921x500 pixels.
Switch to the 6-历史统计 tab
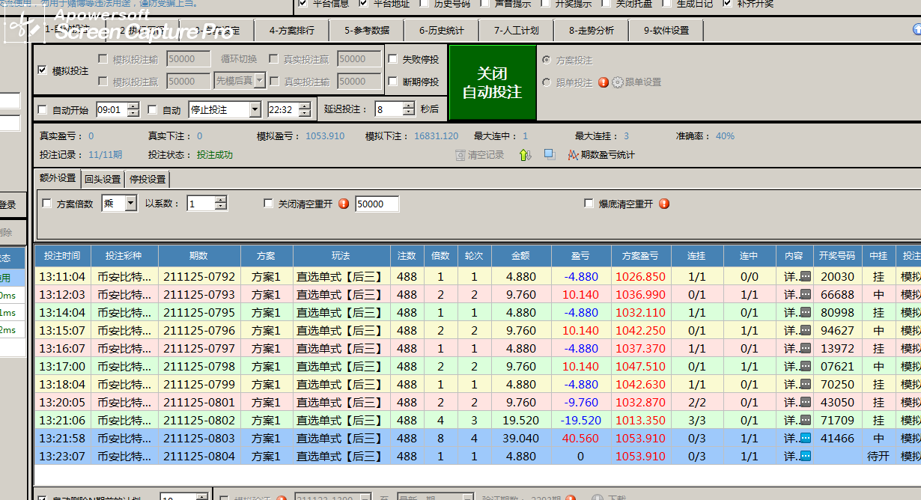[x=442, y=31]
